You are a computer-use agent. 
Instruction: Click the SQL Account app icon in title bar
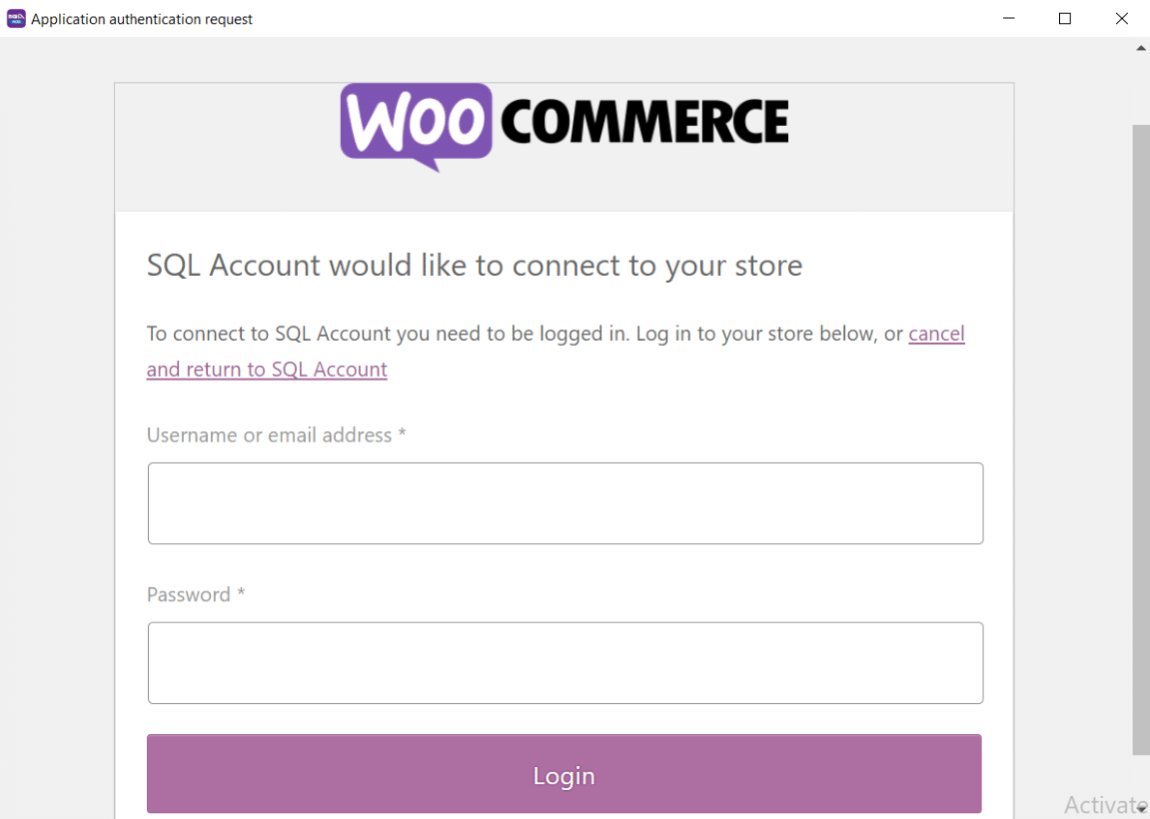point(16,19)
